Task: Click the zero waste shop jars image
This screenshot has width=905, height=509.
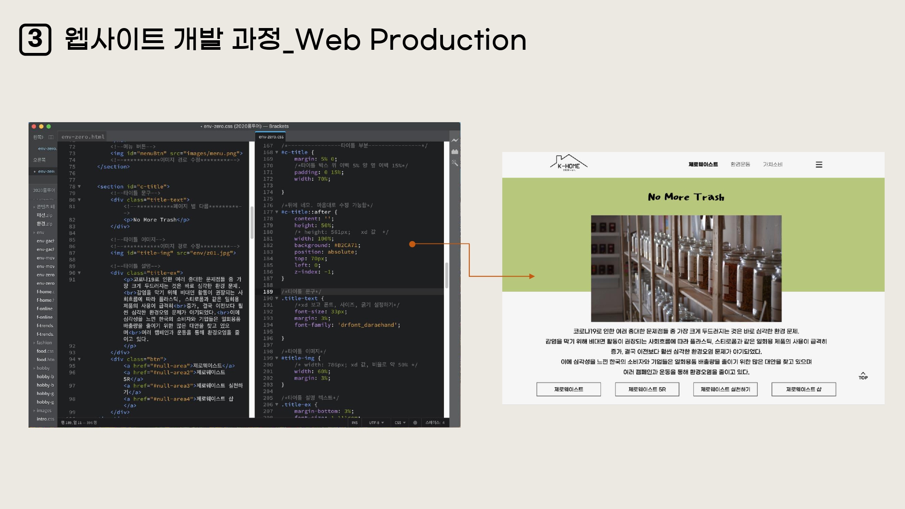Action: click(686, 268)
